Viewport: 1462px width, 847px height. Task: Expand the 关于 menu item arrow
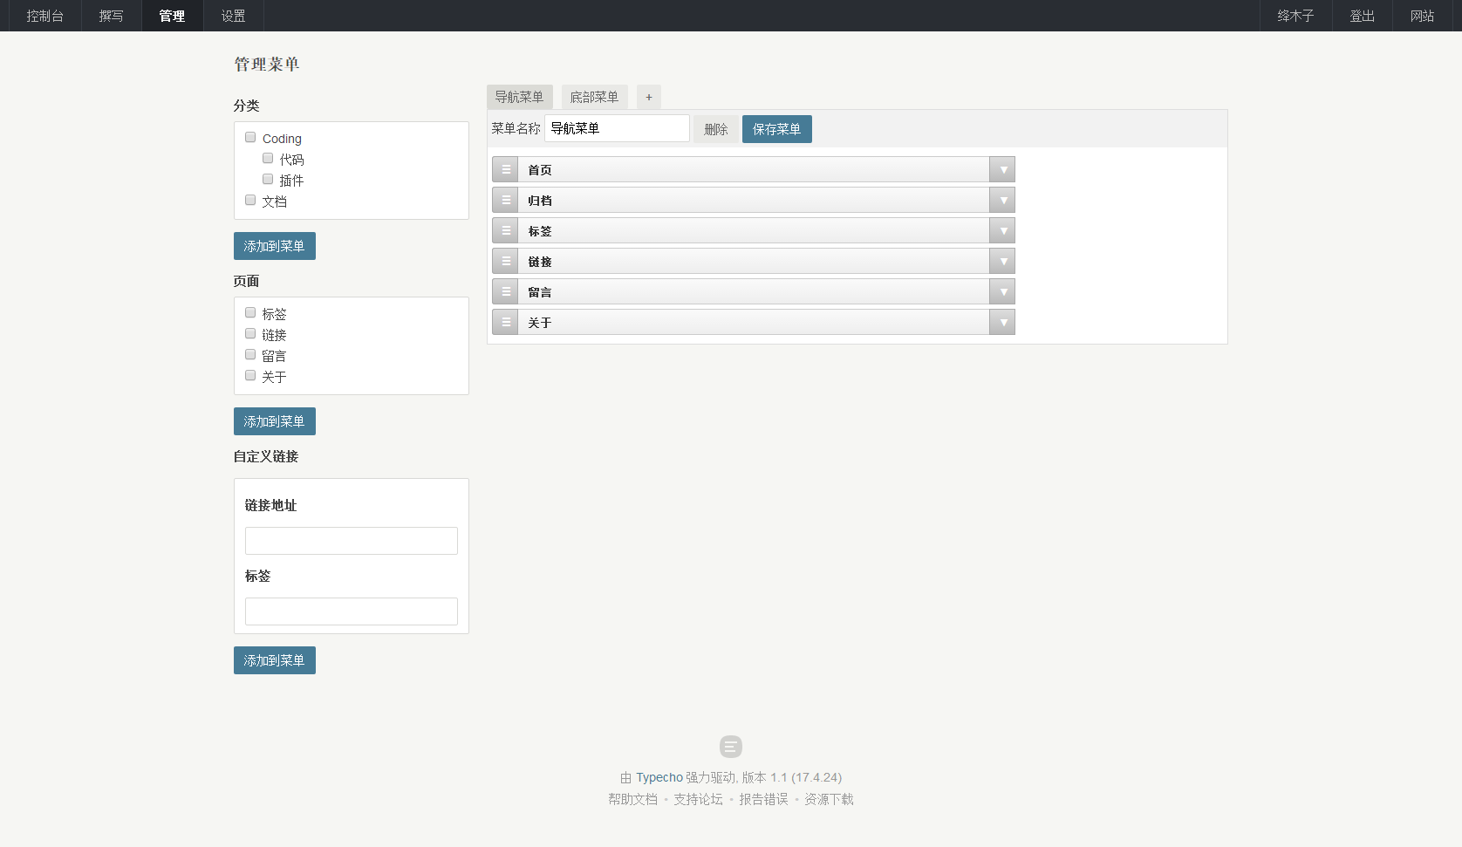[x=1002, y=322]
